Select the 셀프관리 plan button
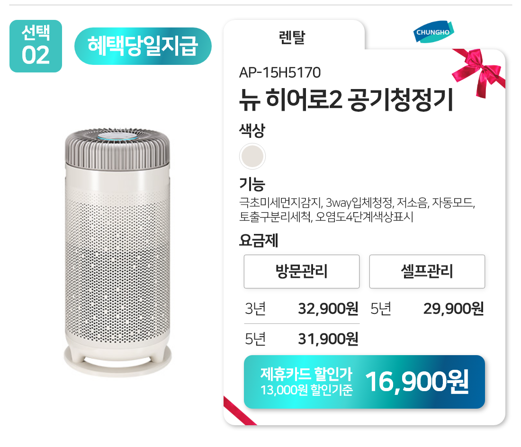 point(427,271)
